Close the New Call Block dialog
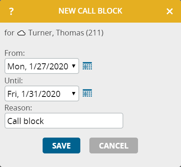Viewport: 181px width, 167px height. pos(170,11)
